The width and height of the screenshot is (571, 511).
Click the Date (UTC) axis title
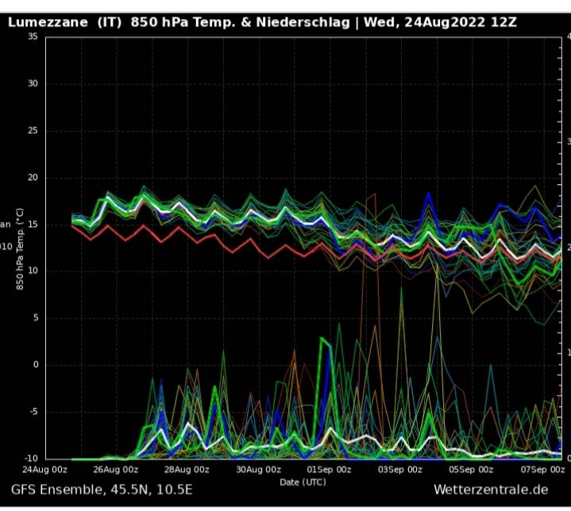click(302, 482)
